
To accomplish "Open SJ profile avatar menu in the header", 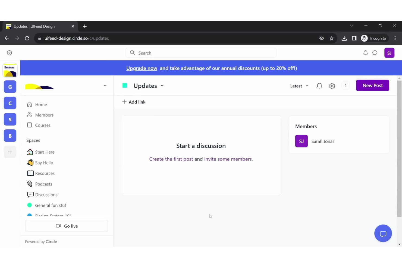I will pyautogui.click(x=389, y=53).
